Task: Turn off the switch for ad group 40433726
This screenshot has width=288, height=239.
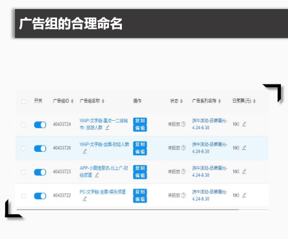Action: (x=40, y=149)
